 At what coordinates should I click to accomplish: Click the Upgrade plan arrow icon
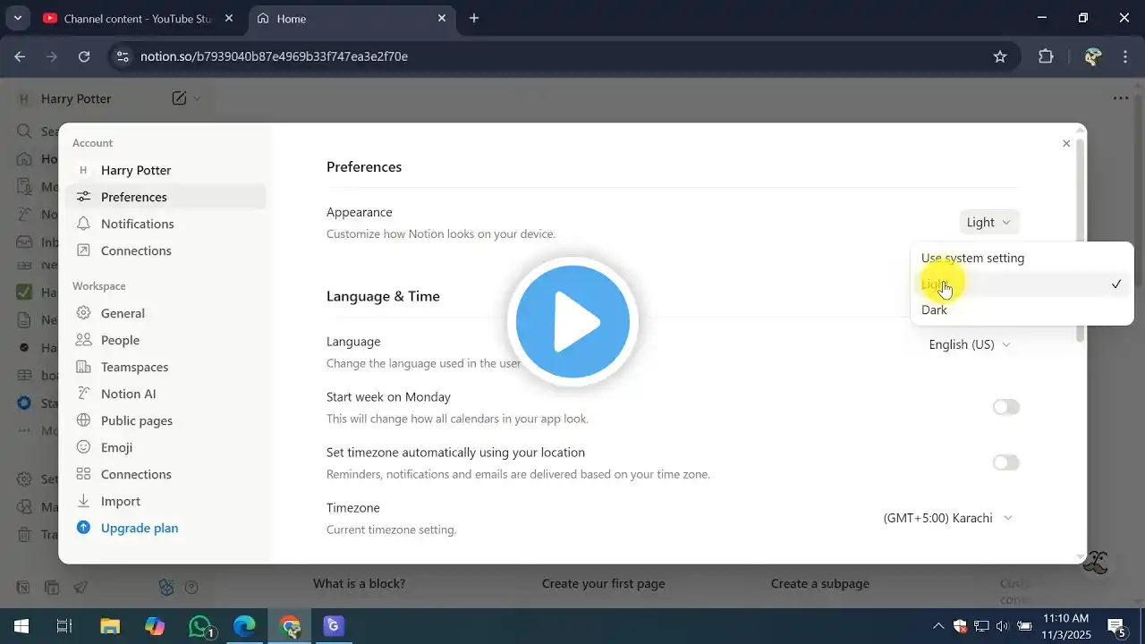point(83,528)
